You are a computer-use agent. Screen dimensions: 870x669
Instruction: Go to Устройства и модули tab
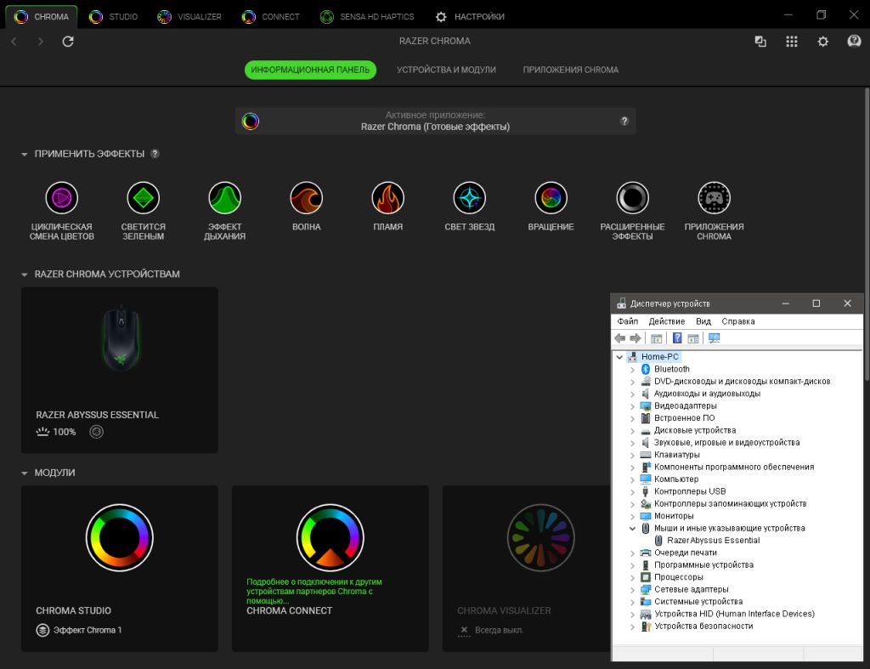[x=446, y=70]
